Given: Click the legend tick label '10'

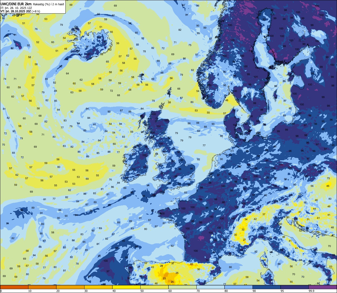Looking at the screenshot, I should click(30, 291).
